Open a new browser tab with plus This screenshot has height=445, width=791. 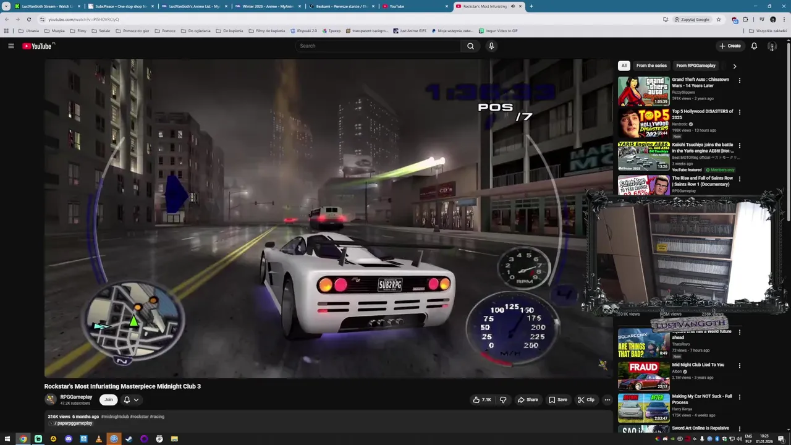pos(531,6)
